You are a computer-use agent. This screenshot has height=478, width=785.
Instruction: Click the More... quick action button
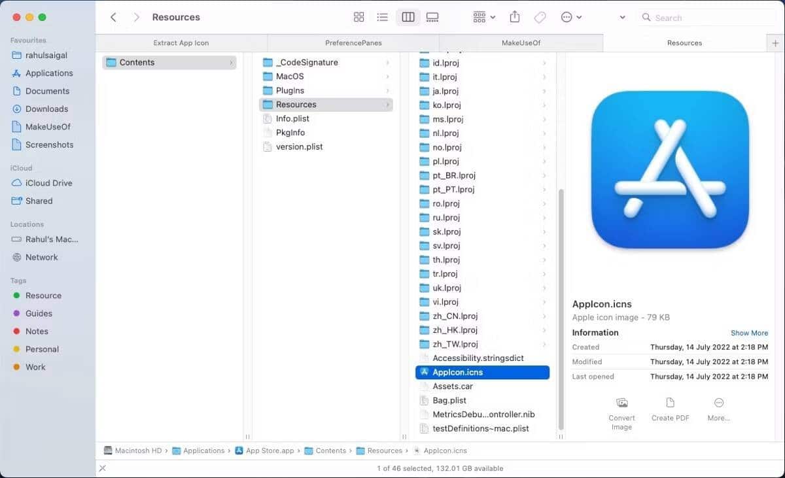(718, 402)
